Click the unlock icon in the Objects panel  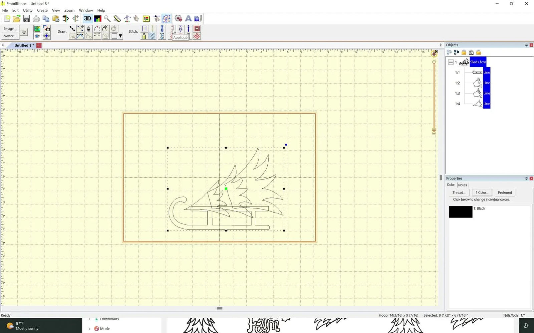(x=479, y=53)
